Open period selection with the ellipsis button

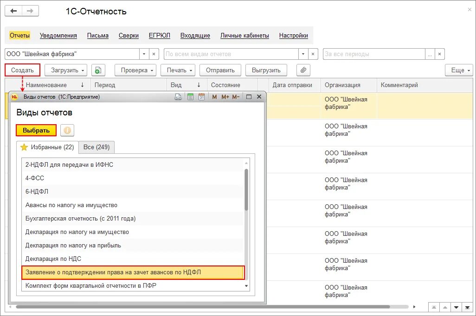tap(430, 54)
